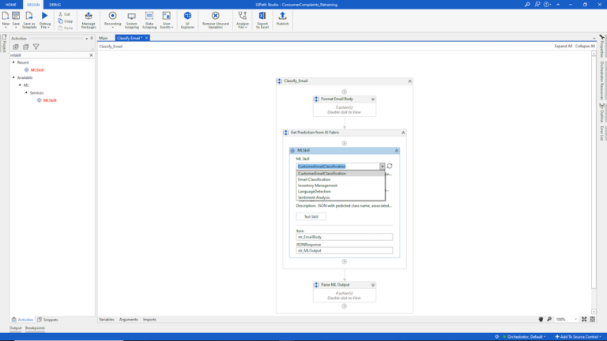607x341 pixels.
Task: Launch Data Scraping wizard
Action: click(149, 20)
